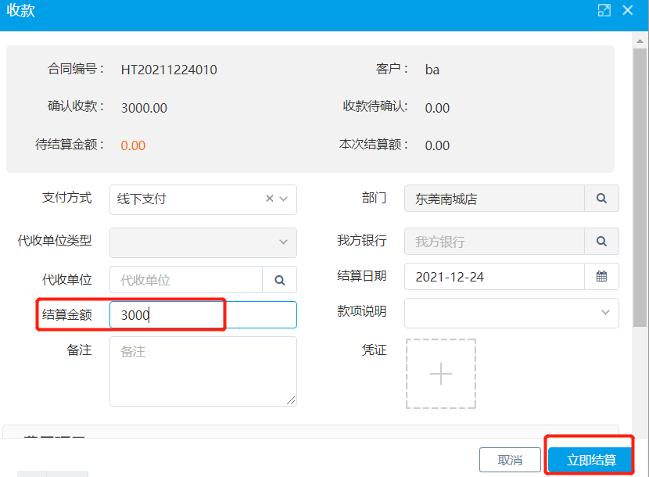The image size is (649, 477).
Task: Click the maximize dialog icon in title bar
Action: pos(604,10)
